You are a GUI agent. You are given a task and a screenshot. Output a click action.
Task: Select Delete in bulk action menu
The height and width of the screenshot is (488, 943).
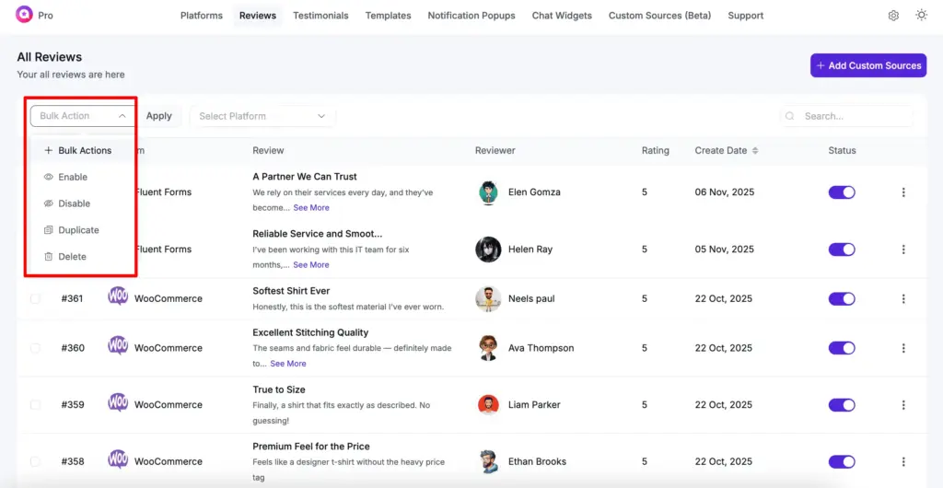point(72,257)
